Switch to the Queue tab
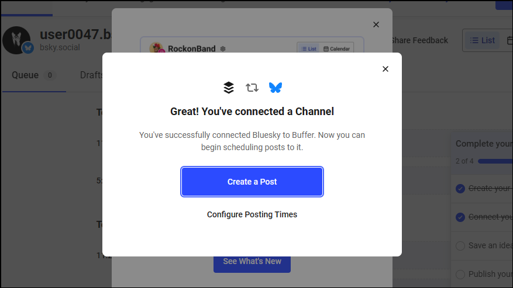Viewport: 513px width, 288px height. [34, 75]
